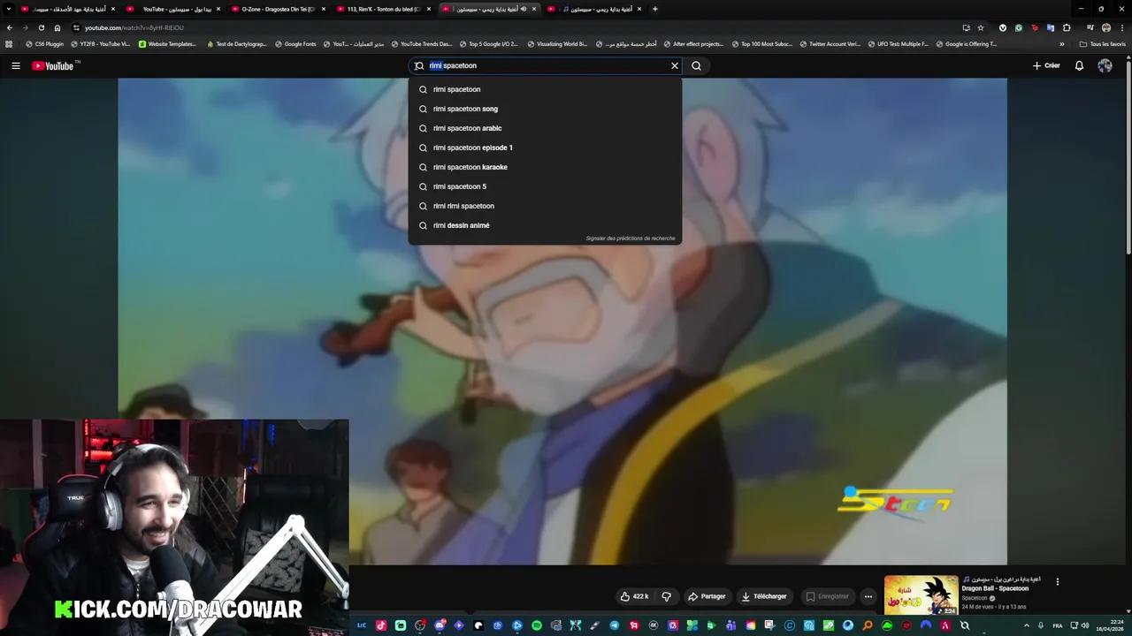Switch keyboard language FRA indicator
Viewport: 1132px width, 636px height.
(1058, 625)
